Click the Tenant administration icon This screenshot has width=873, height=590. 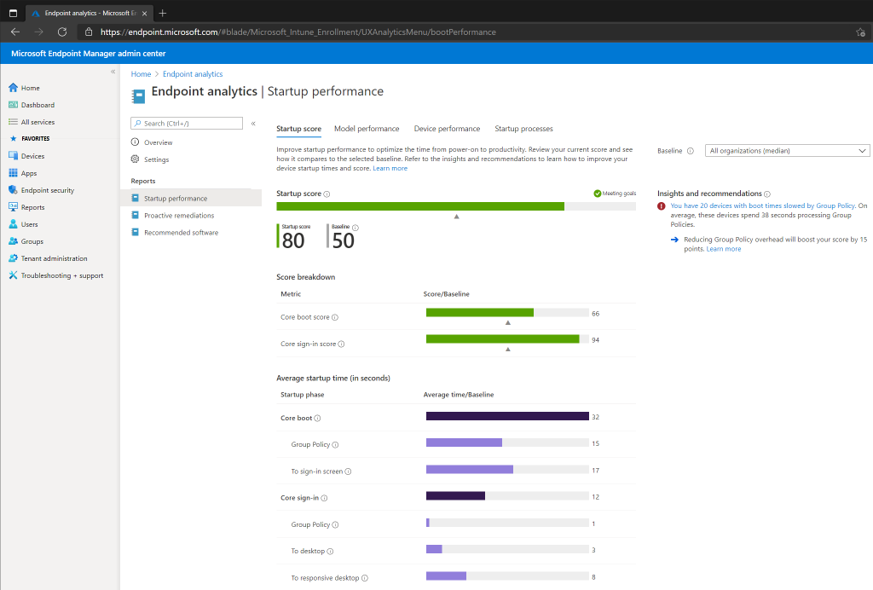point(14,258)
